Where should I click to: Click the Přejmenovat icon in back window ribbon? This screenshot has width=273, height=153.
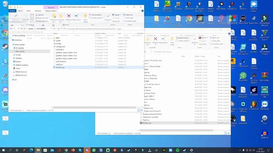coord(163,39)
